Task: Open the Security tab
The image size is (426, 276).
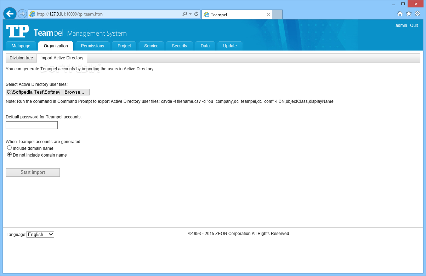Action: tap(180, 46)
